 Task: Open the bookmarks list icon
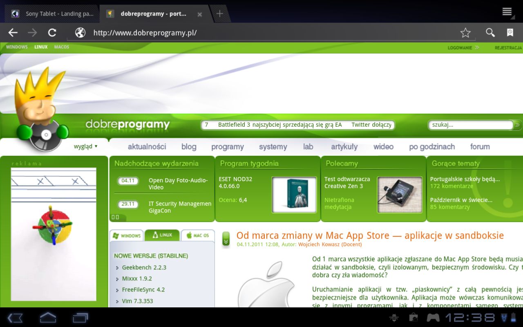click(510, 33)
